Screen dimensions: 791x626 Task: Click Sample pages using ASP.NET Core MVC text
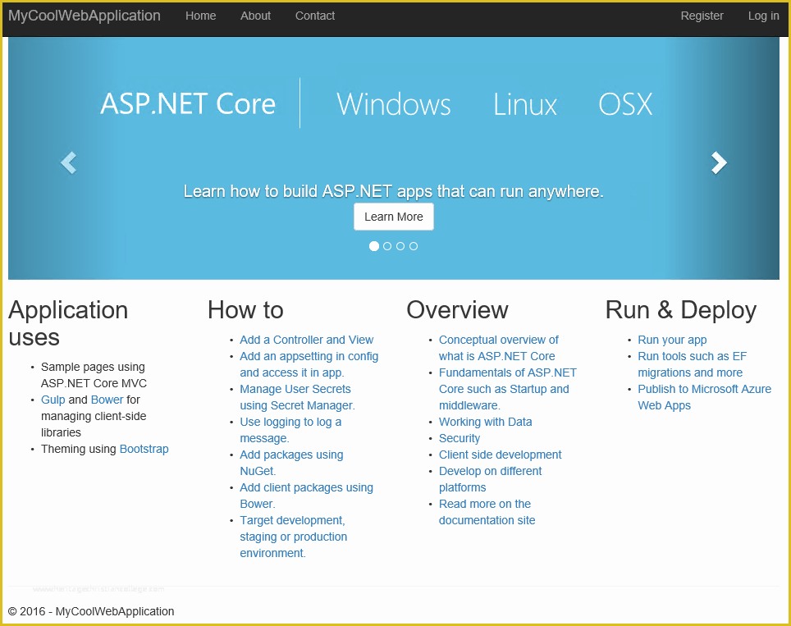[94, 375]
